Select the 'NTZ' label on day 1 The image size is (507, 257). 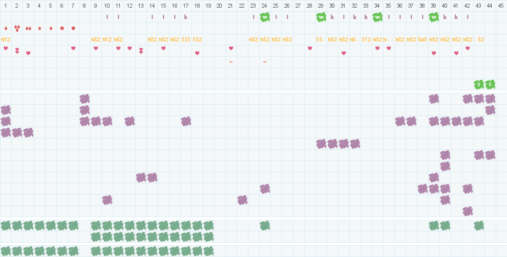6,39
